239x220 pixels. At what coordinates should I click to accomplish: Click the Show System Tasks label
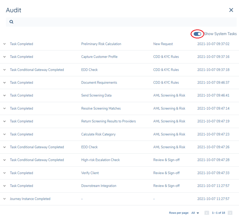point(220,34)
